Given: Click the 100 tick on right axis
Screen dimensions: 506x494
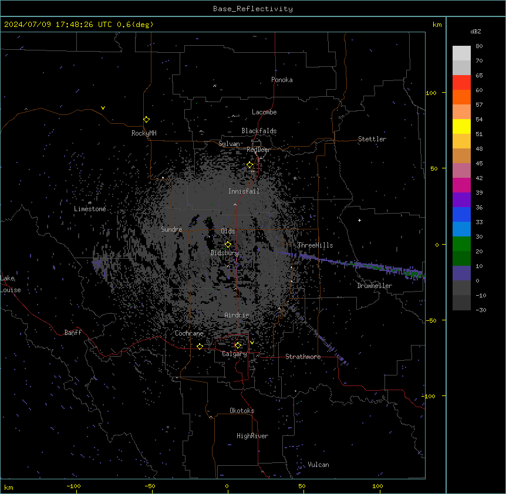Looking at the screenshot, I should (x=431, y=93).
